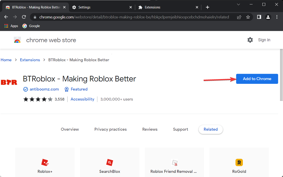The width and height of the screenshot is (283, 177).
Task: Open the Chrome profile avatar
Action: click(268, 17)
